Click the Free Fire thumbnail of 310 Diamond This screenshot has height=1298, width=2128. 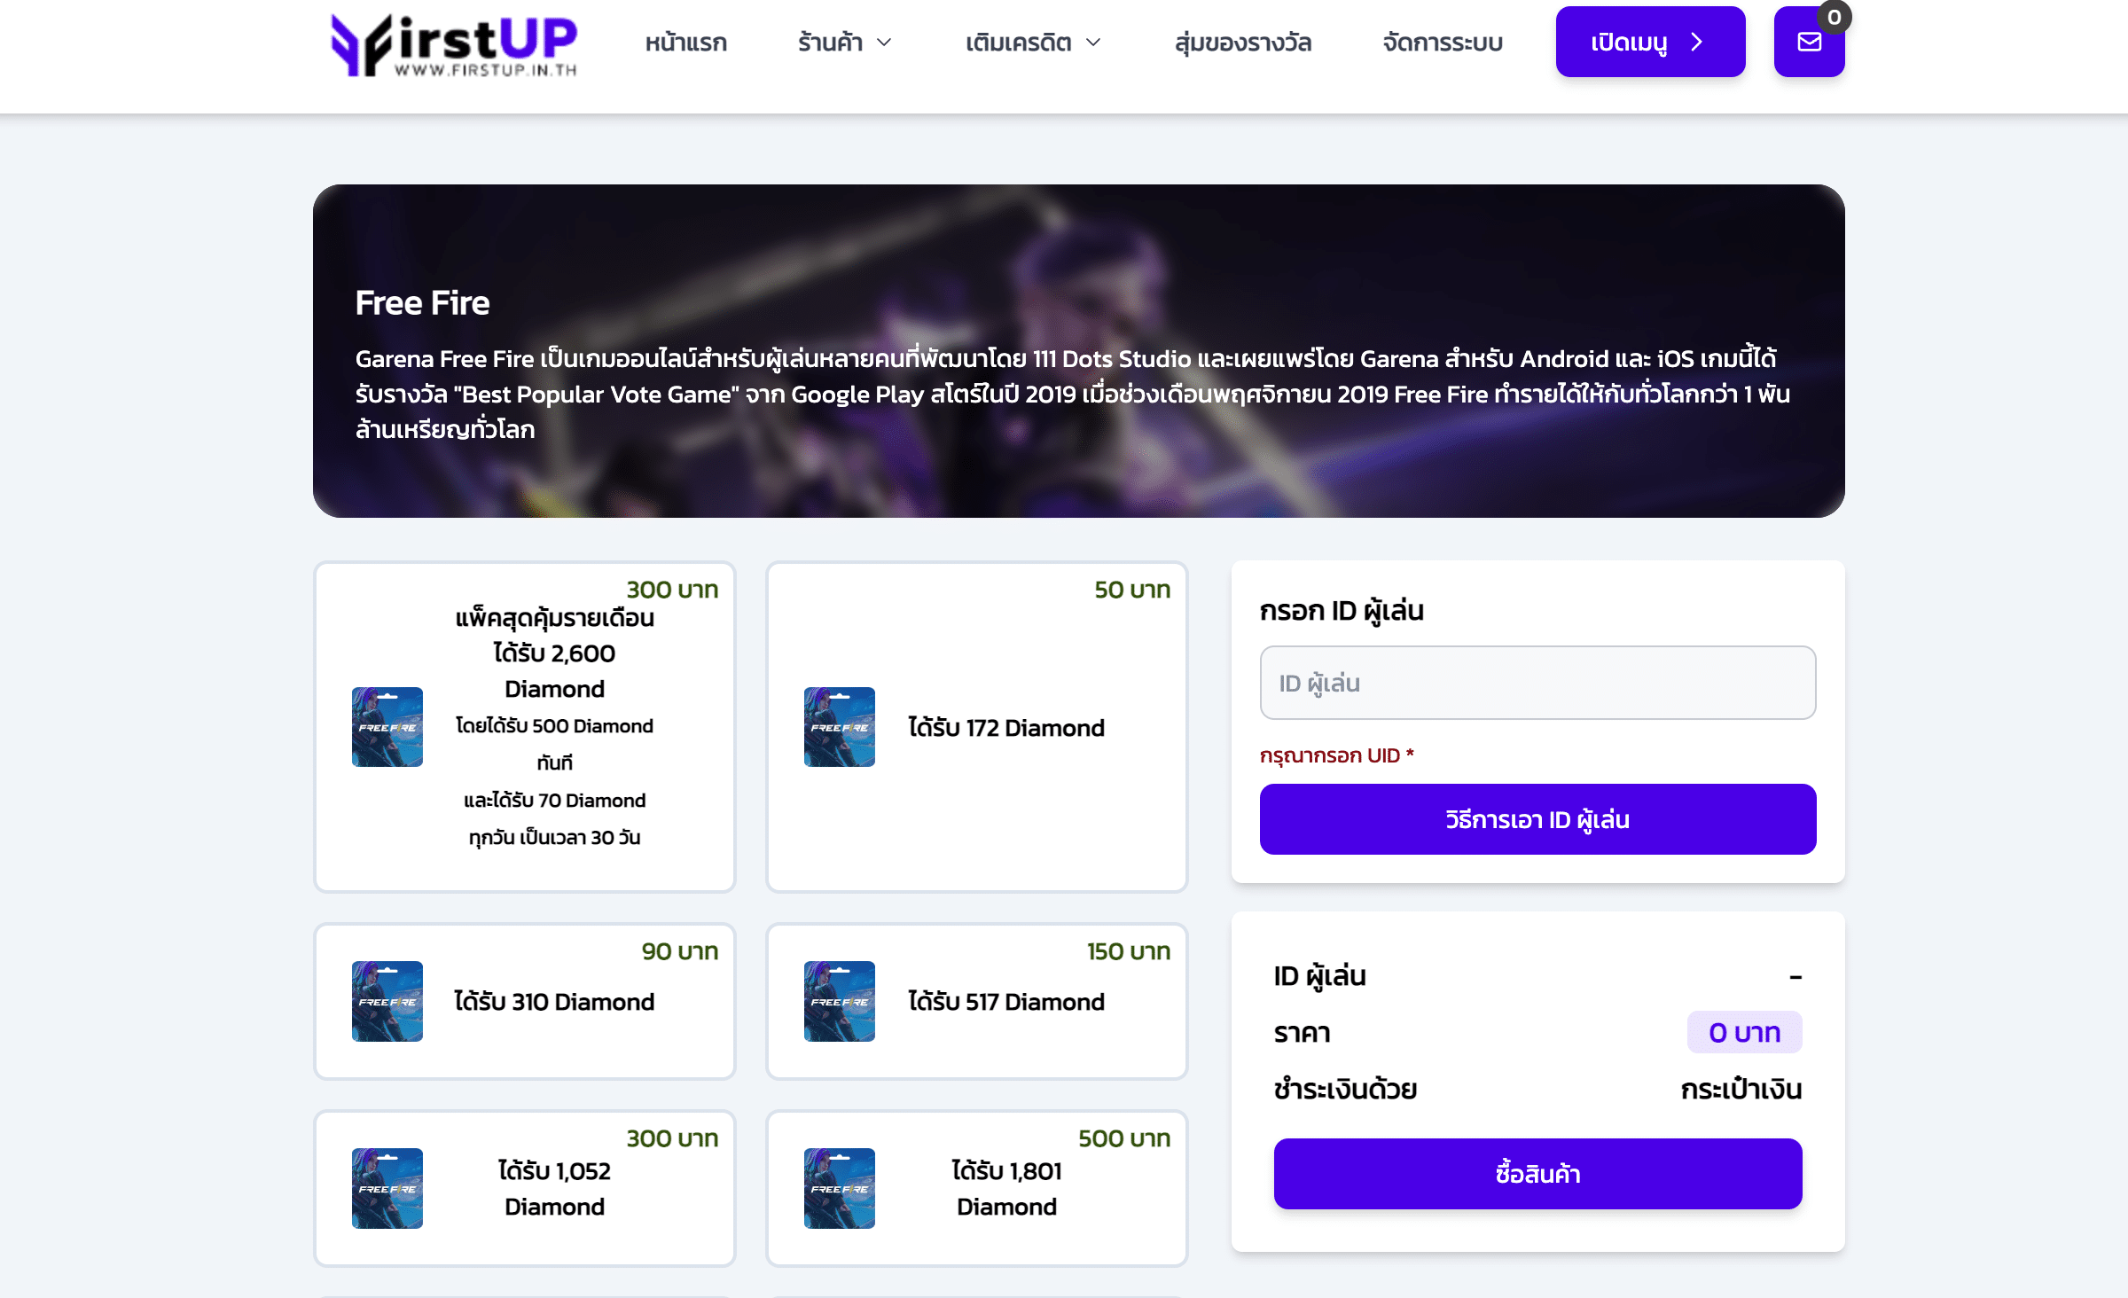(387, 1001)
